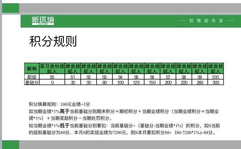Click the S1 level cell

click(x=73, y=77)
